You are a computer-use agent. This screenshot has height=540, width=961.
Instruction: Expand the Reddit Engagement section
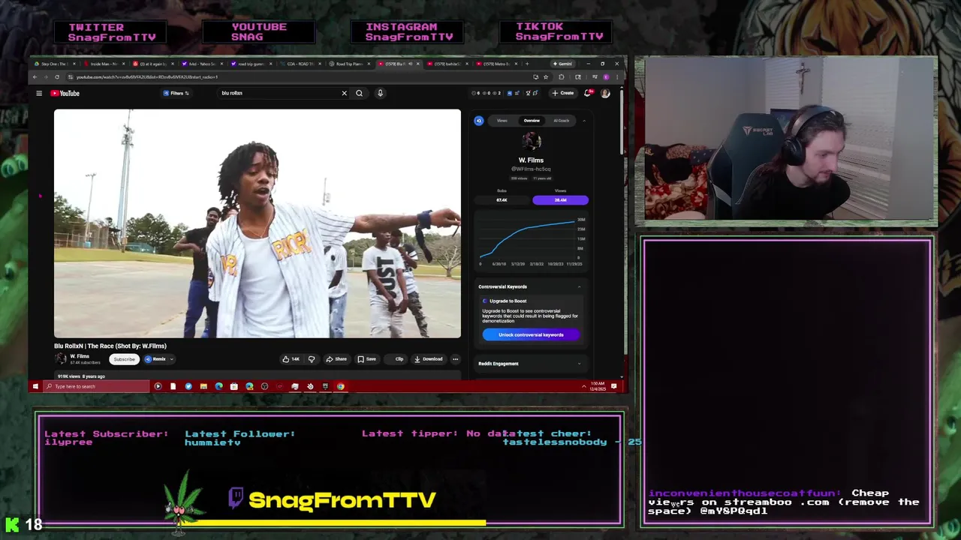579,364
